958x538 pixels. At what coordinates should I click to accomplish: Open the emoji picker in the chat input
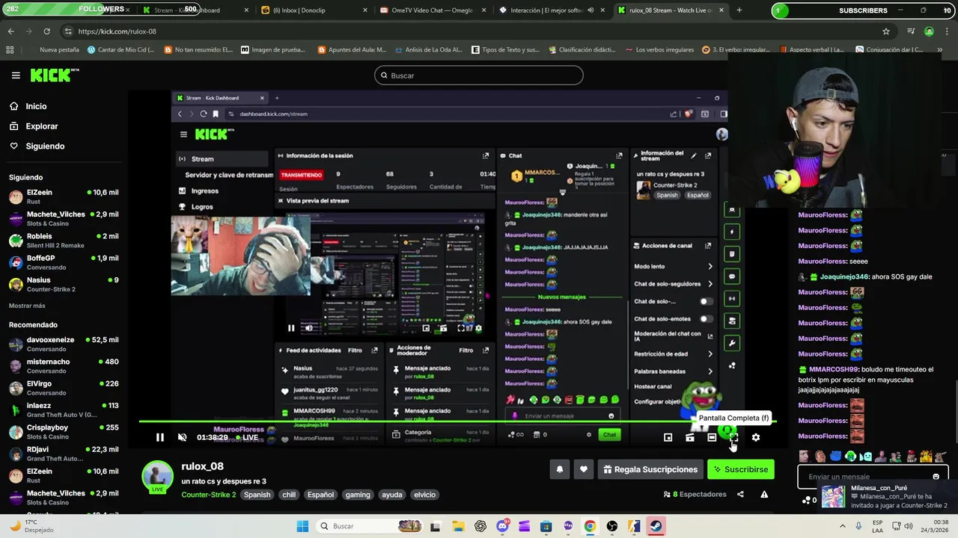pyautogui.click(x=936, y=477)
